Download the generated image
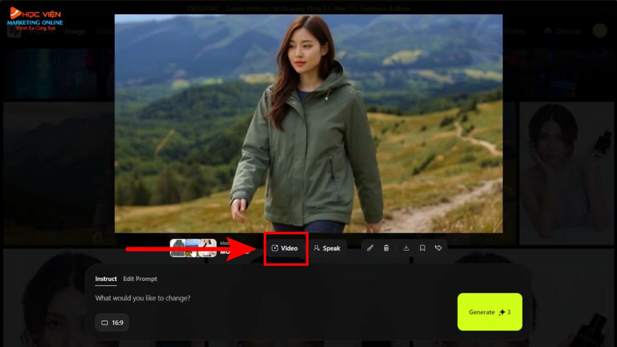This screenshot has height=347, width=617. pyautogui.click(x=406, y=248)
